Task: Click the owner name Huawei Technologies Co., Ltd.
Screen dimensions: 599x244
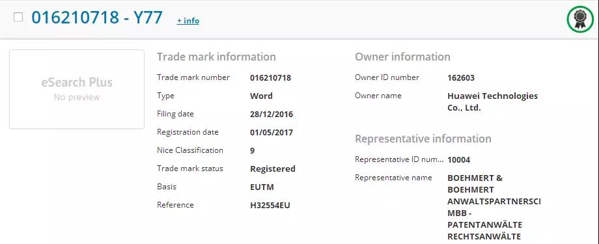Action: (x=492, y=102)
